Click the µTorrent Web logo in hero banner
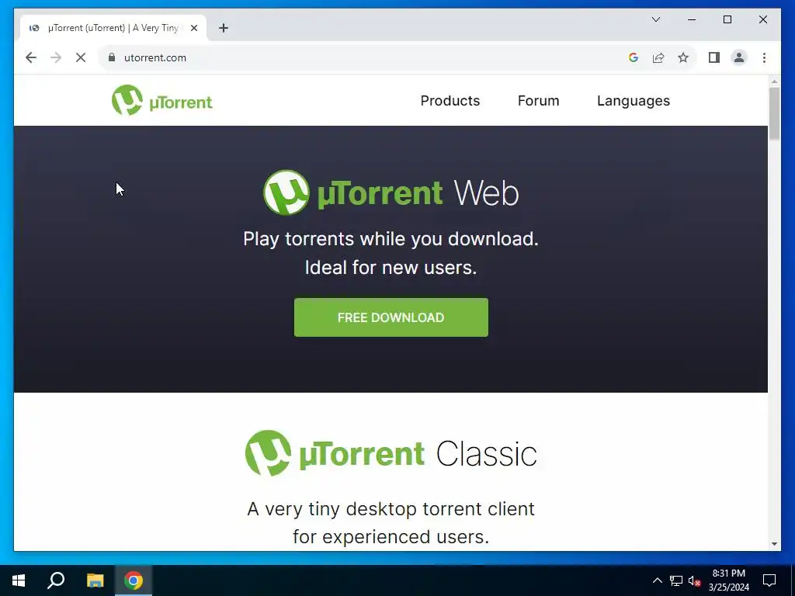Viewport: 795px width, 596px height. click(x=391, y=192)
